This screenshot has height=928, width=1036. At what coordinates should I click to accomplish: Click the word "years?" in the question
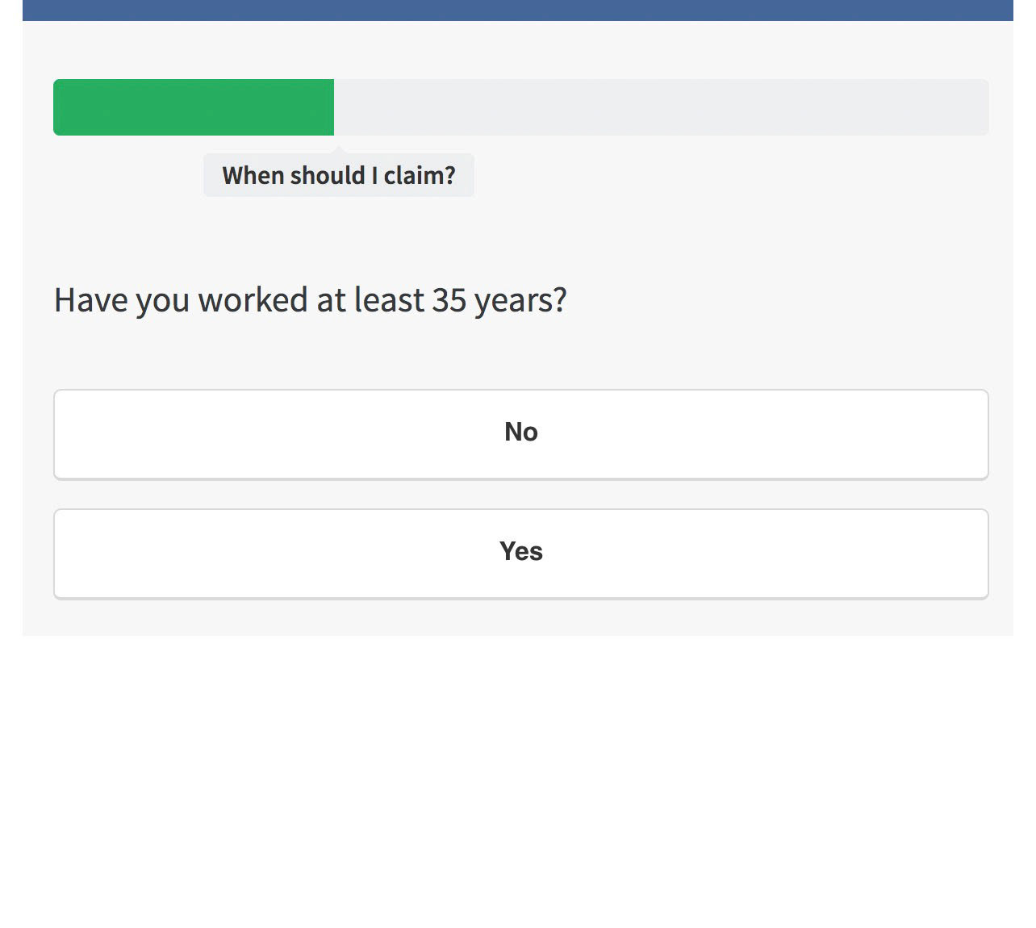(520, 302)
